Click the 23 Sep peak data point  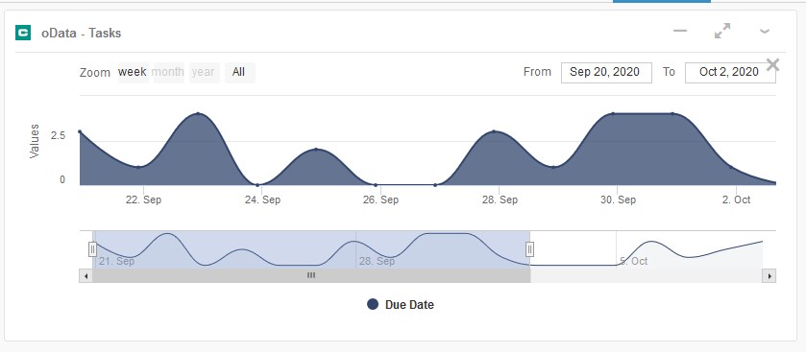198,114
